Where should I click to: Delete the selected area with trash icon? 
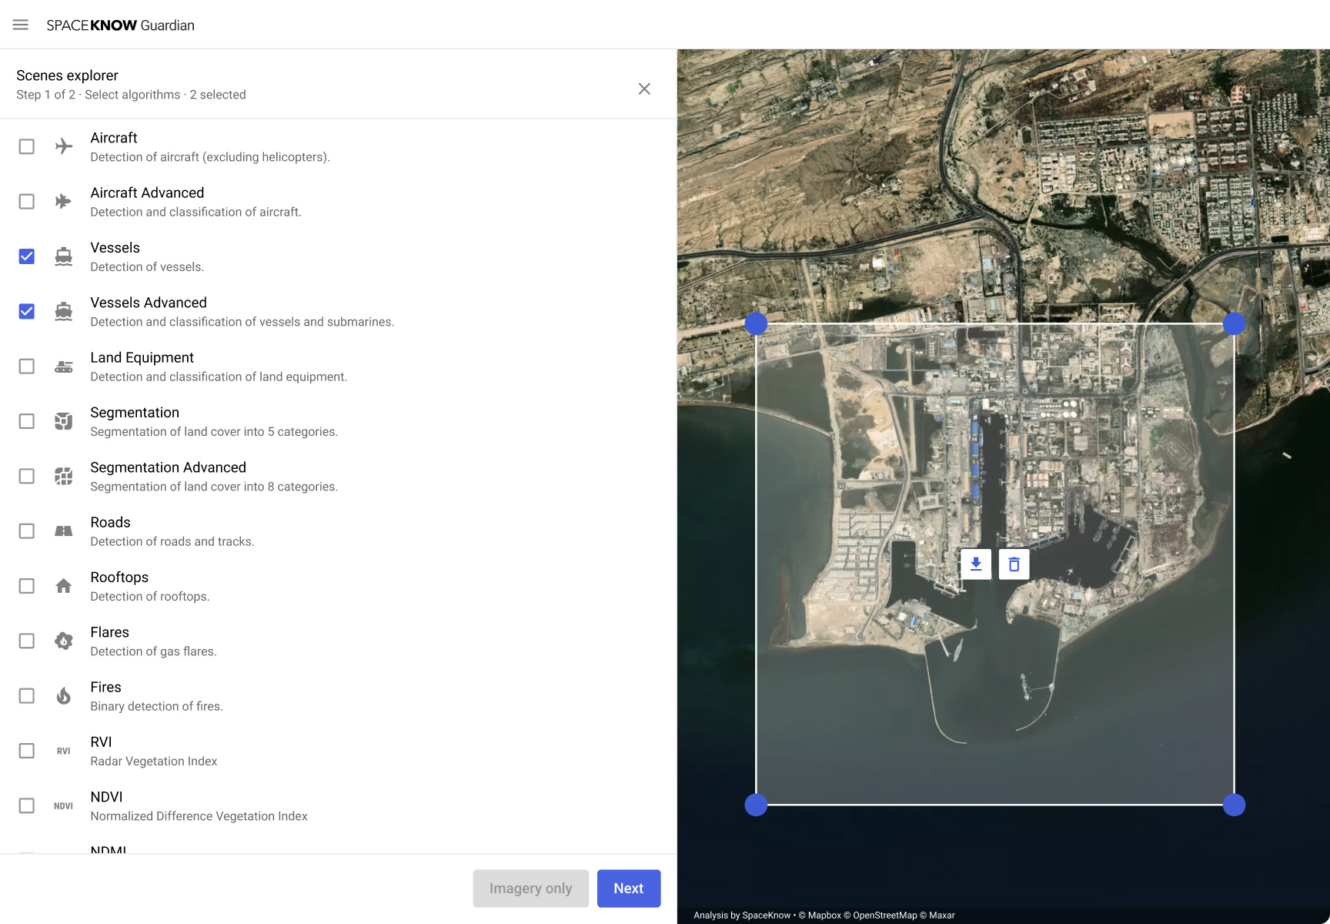pos(1014,564)
